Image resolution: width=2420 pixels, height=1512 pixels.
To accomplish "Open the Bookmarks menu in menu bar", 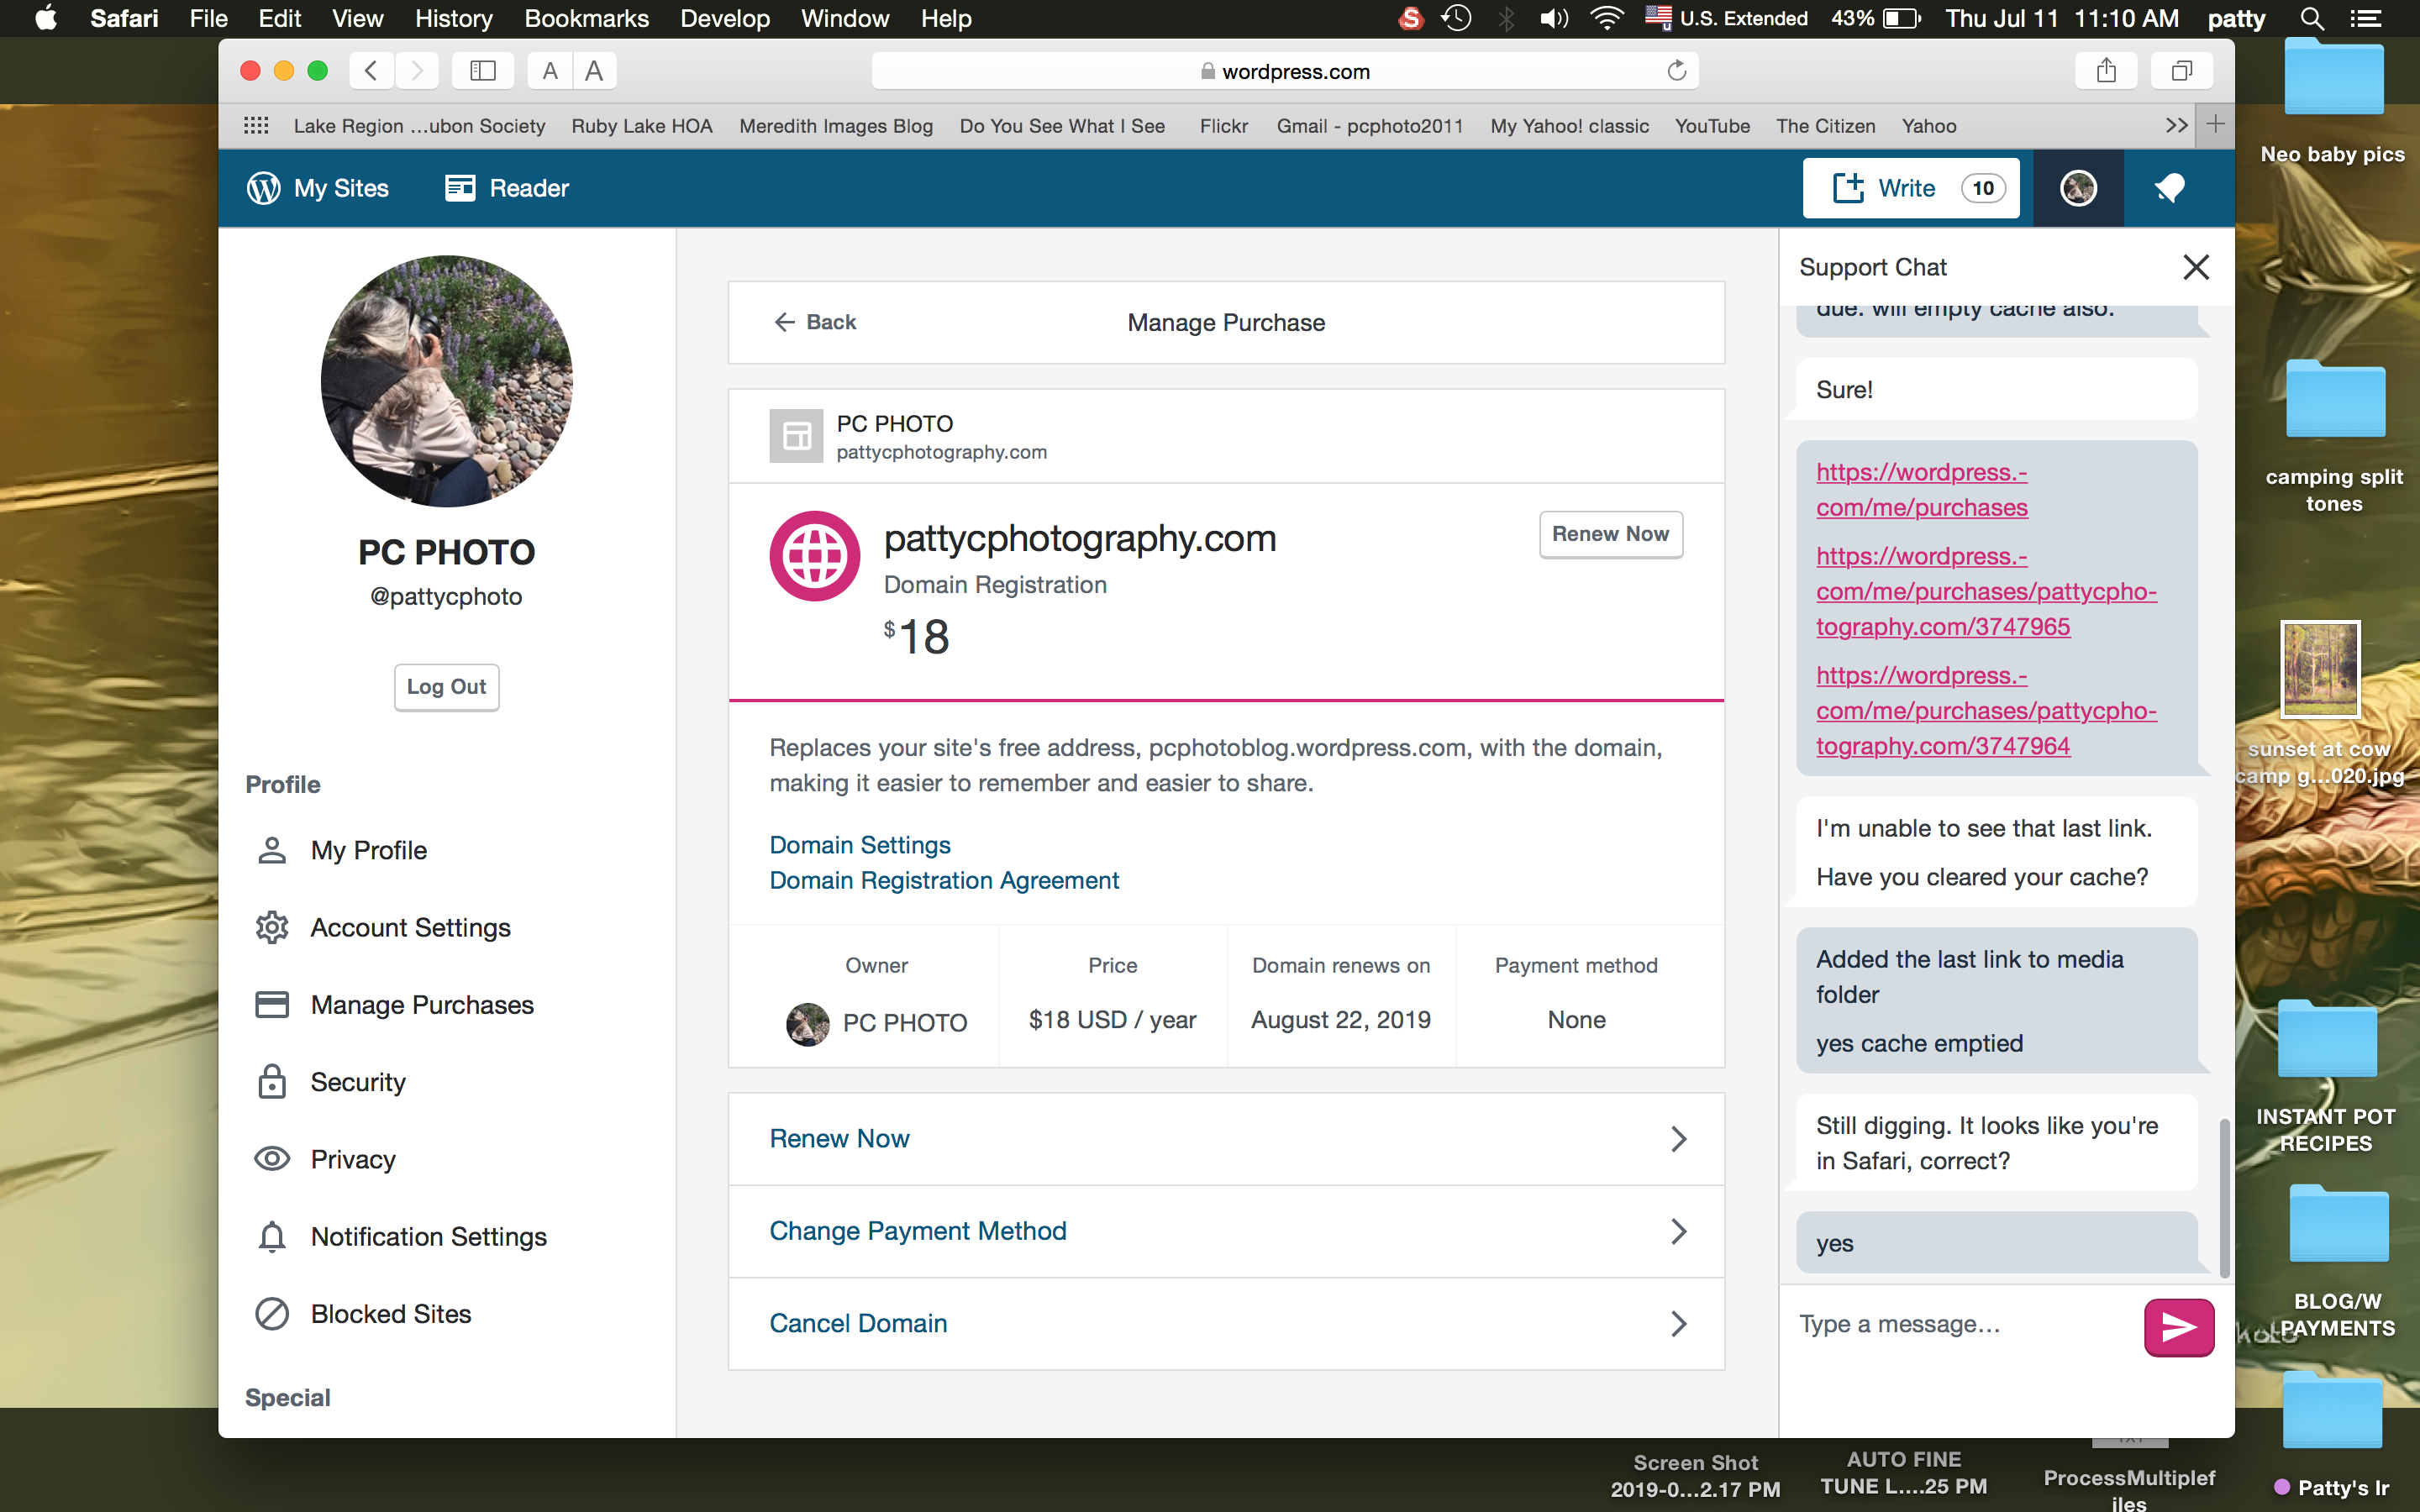I will pos(586,18).
